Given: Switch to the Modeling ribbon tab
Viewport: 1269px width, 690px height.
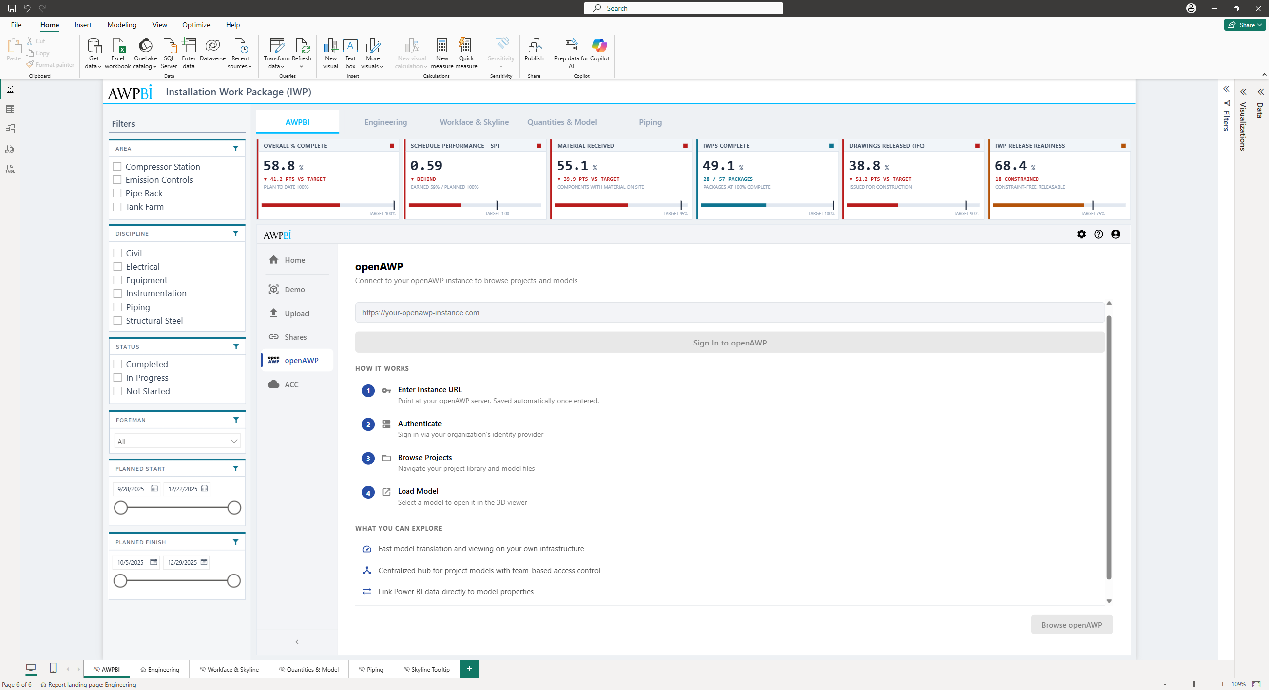Looking at the screenshot, I should click(122, 25).
